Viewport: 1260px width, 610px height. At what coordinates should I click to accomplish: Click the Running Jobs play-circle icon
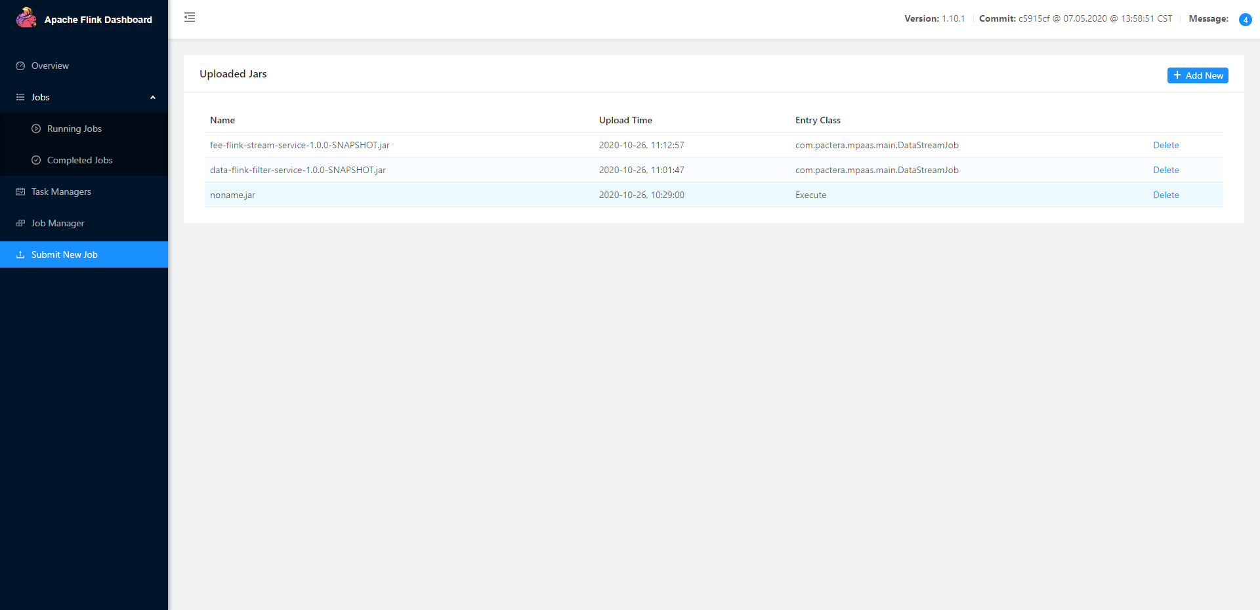click(36, 129)
